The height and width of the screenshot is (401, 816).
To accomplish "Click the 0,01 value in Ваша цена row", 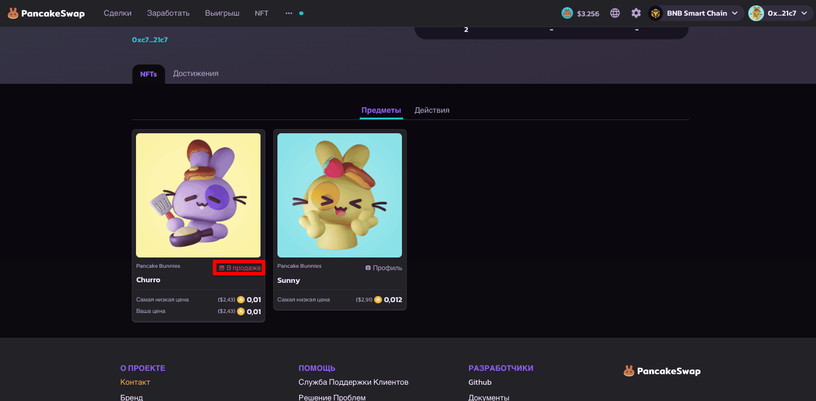I will point(254,312).
